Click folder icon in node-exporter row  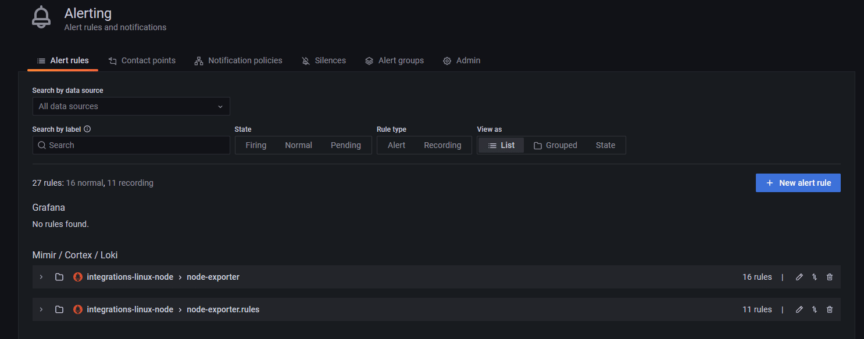[59, 277]
